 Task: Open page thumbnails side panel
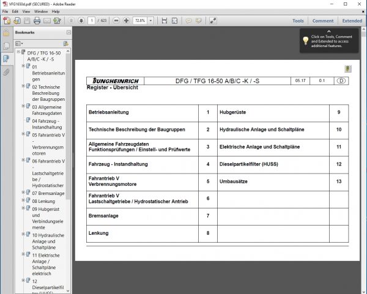(x=6, y=46)
